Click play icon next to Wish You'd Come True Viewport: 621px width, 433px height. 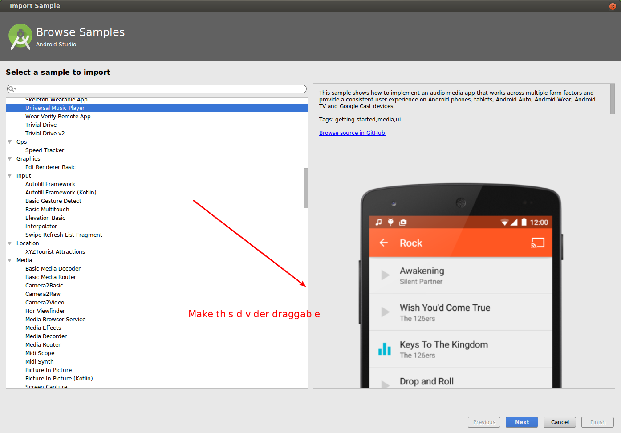click(385, 312)
